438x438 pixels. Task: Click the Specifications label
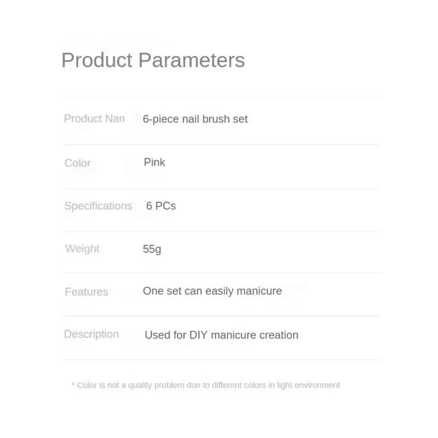tap(98, 206)
